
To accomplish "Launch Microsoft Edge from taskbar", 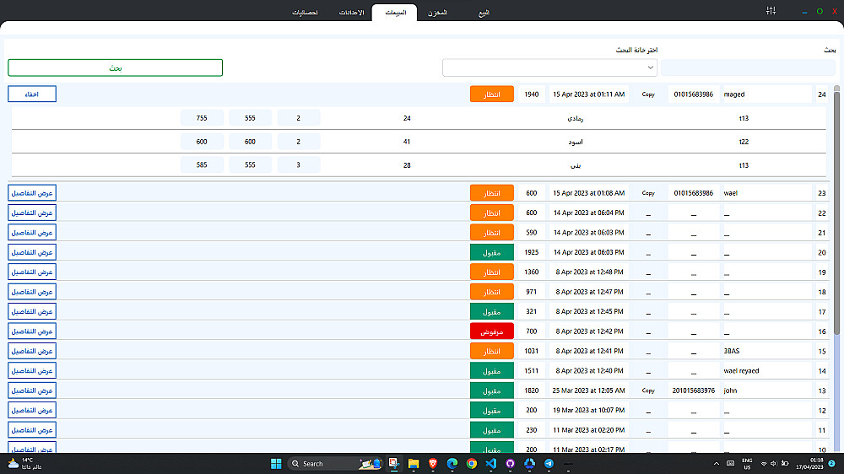I will point(452,464).
